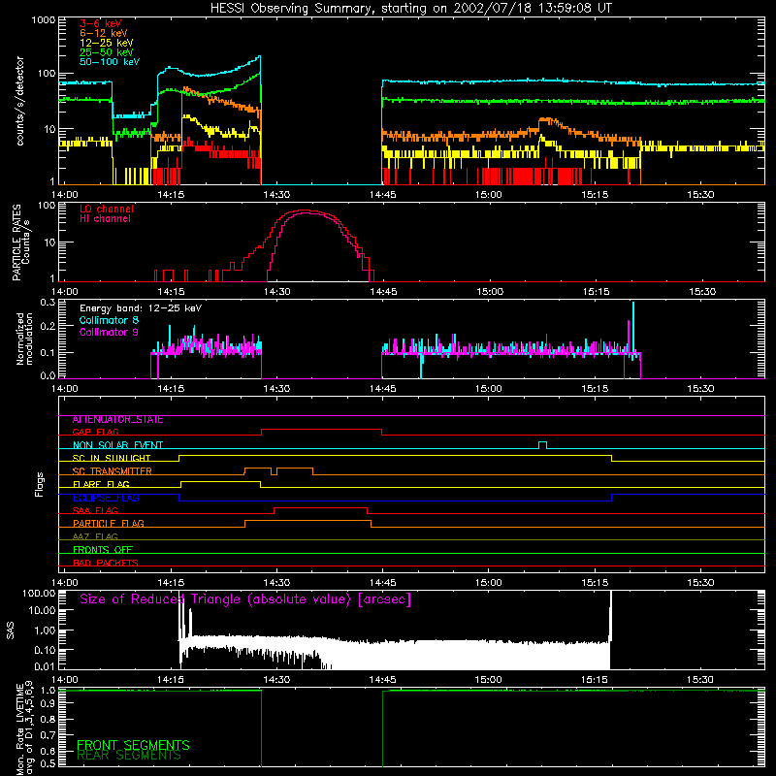
Task: Click the SAS axis label
Action: (11, 630)
